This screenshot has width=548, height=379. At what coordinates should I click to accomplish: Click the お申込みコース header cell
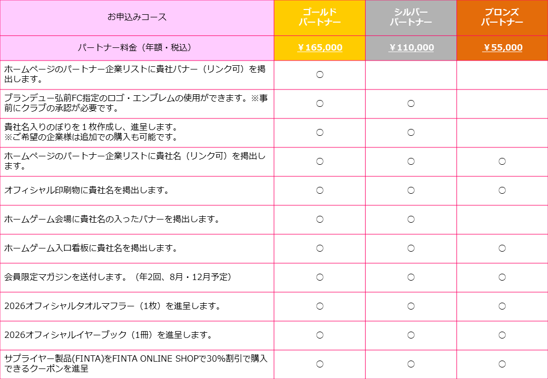(137, 17)
